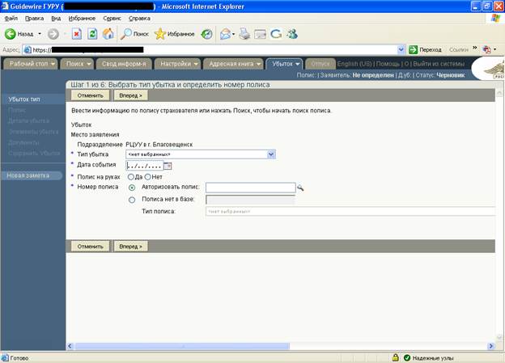Select Нет for Полис на руках
Screen dimensions: 505x363
147,177
